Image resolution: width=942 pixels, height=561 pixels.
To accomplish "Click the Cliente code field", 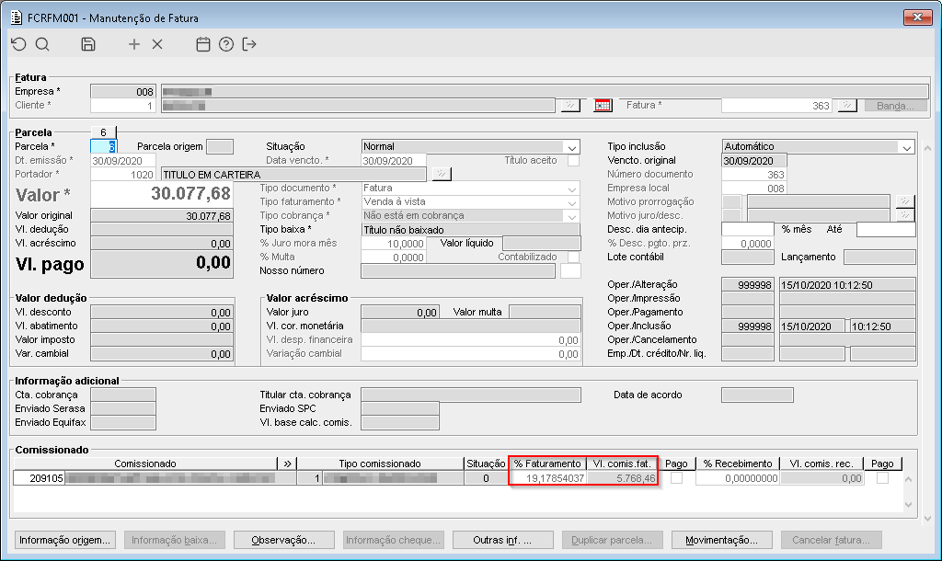I will click(123, 106).
